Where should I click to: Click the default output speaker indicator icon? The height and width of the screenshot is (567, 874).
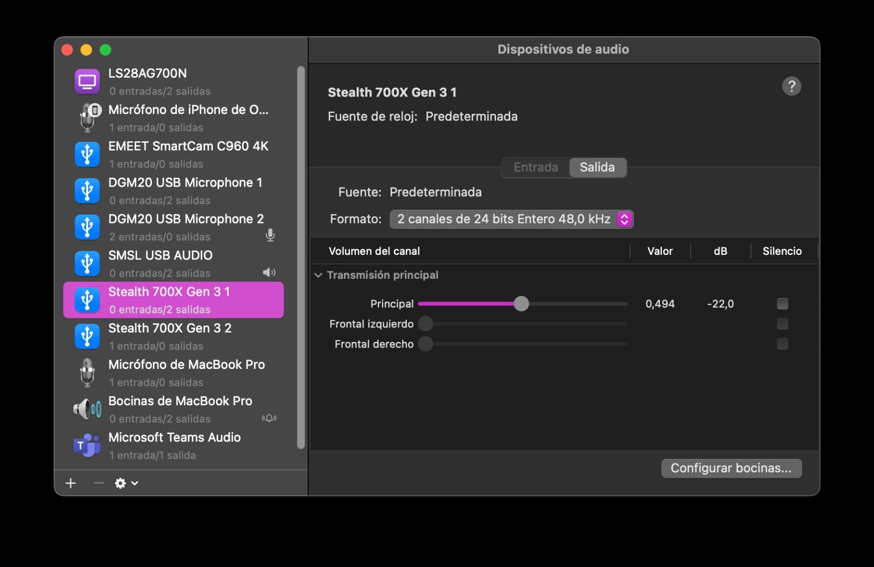269,272
